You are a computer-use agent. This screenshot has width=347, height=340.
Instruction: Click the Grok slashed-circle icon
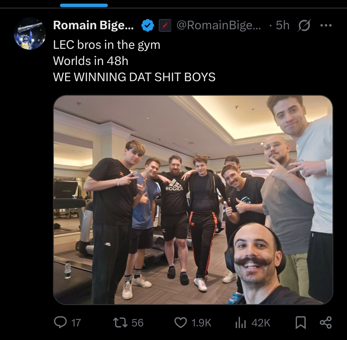coord(304,26)
